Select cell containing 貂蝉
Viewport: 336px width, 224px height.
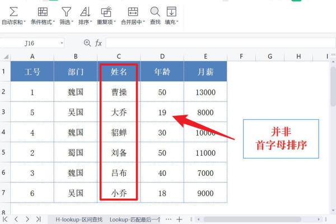119,132
